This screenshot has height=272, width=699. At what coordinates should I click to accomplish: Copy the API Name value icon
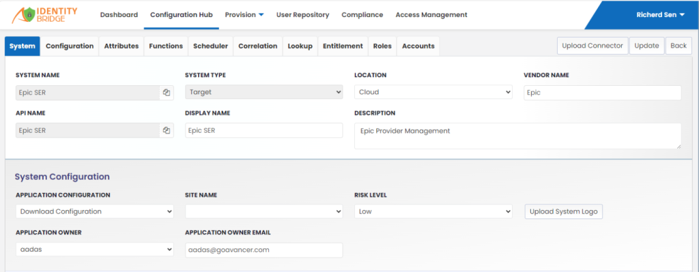[167, 130]
